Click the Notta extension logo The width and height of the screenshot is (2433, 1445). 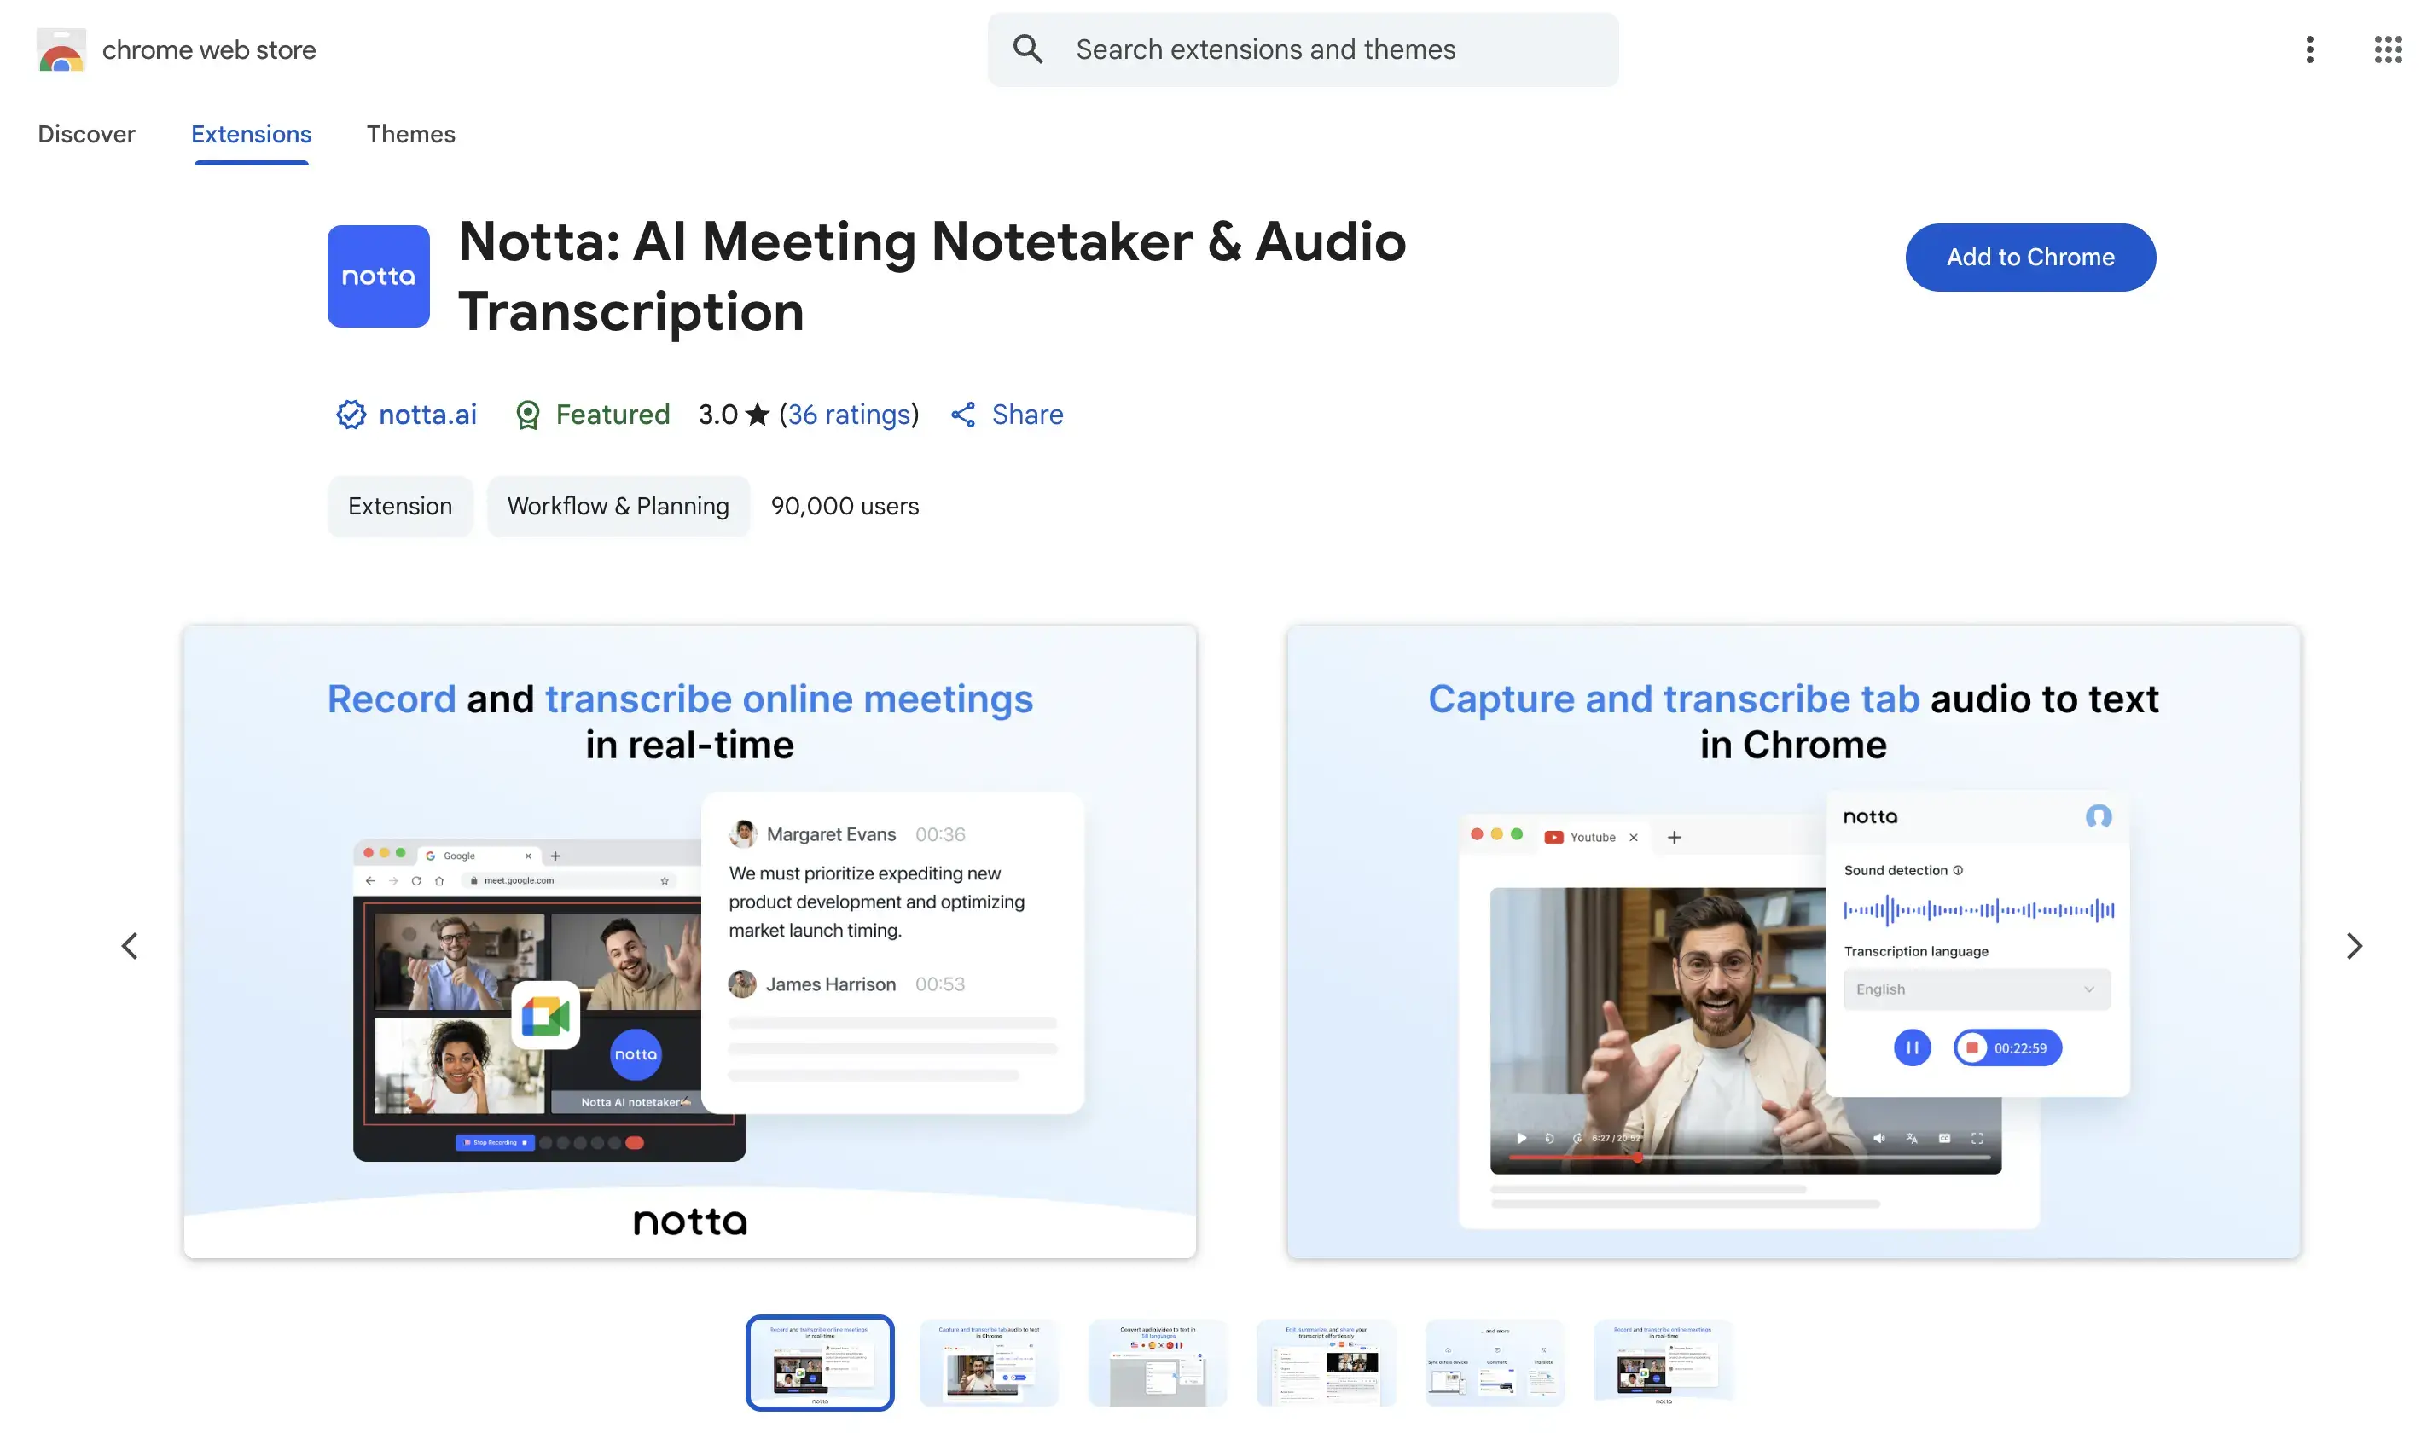pos(378,276)
